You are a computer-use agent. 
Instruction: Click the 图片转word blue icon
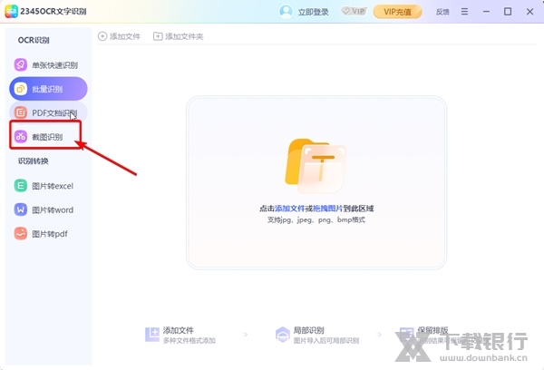pos(21,209)
